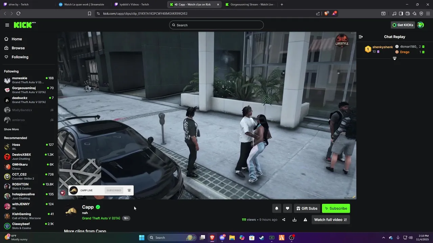
Task: Open the Brave main menu
Action: pos(428,13)
